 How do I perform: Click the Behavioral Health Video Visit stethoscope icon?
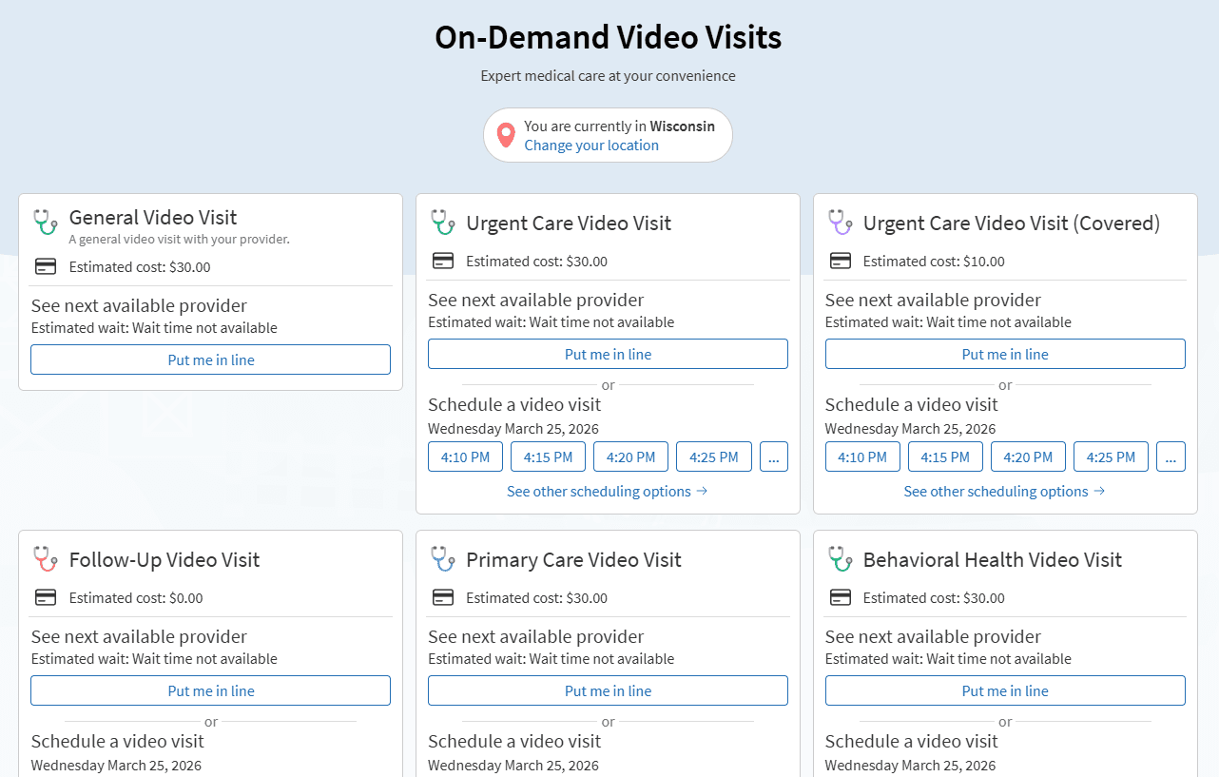point(839,558)
